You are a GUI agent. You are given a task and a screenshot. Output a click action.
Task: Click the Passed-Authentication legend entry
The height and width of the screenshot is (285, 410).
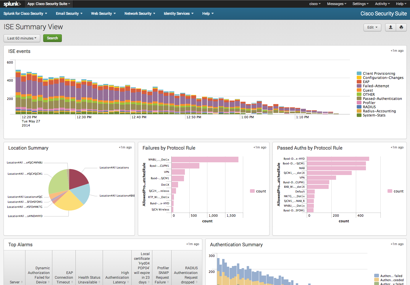382,99
